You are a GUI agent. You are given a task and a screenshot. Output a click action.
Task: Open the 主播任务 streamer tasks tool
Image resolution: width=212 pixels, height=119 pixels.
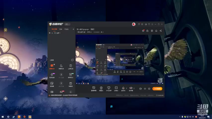[x=70, y=67]
